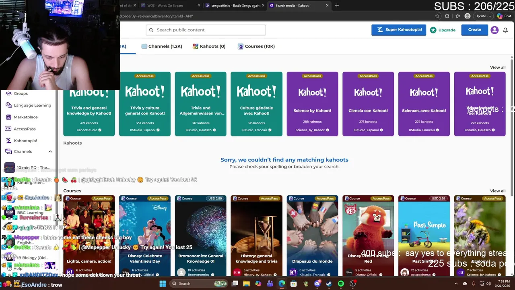Switch to songbattle.io browser tab
The width and height of the screenshot is (515, 290).
point(235,6)
